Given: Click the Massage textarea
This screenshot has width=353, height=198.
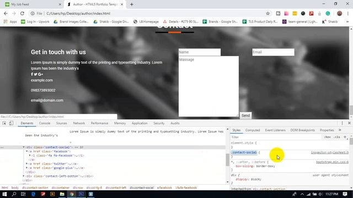Looking at the screenshot, I should tap(208, 86).
